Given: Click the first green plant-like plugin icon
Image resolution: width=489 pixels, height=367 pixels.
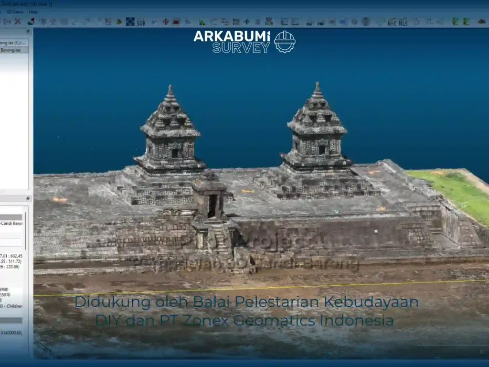Looking at the screenshot, I should 455,22.
